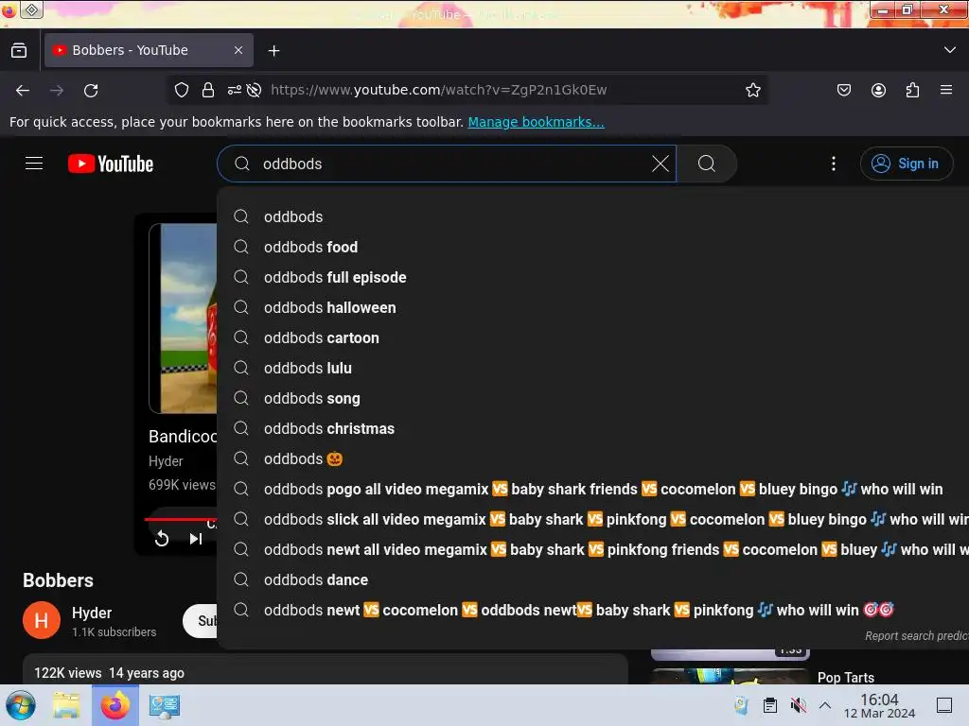This screenshot has width=969, height=726.
Task: Click the video player thumbnail area
Action: (184, 319)
